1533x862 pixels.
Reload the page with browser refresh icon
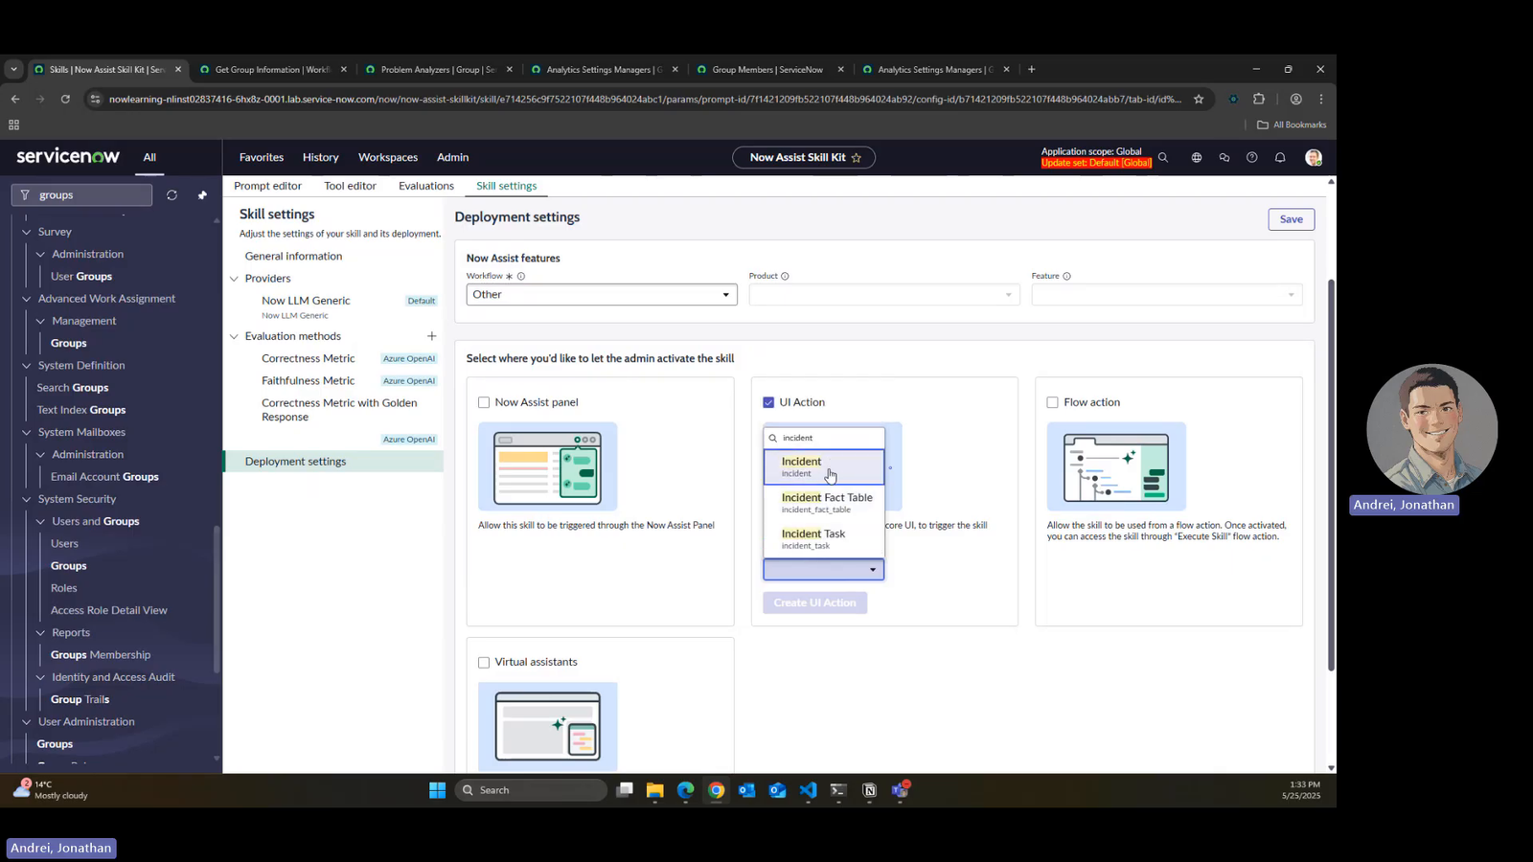click(x=65, y=99)
